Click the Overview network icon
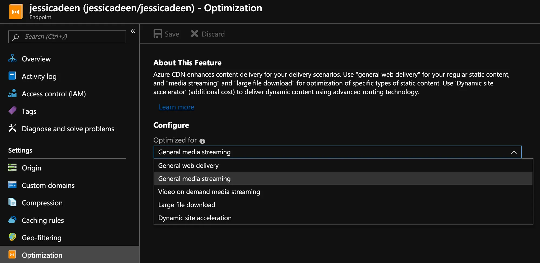The height and width of the screenshot is (263, 540). click(x=12, y=58)
